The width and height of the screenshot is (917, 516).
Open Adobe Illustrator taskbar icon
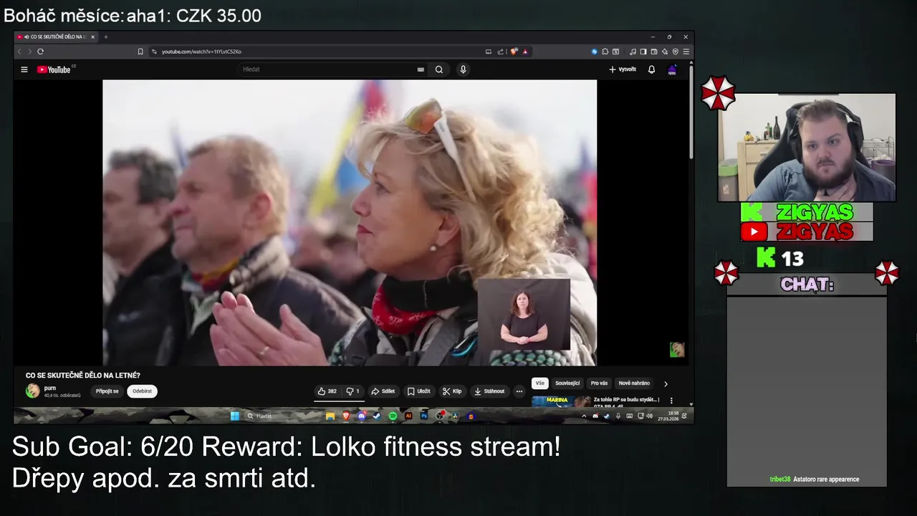tap(408, 416)
